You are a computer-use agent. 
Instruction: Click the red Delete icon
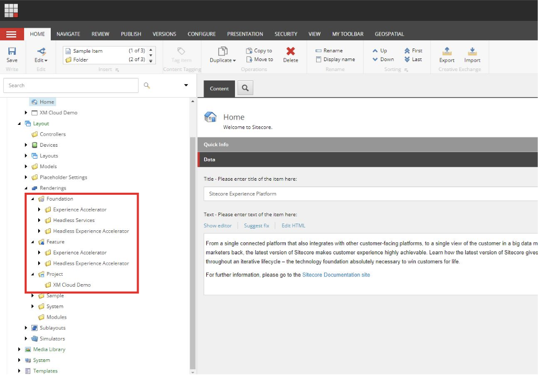[290, 52]
